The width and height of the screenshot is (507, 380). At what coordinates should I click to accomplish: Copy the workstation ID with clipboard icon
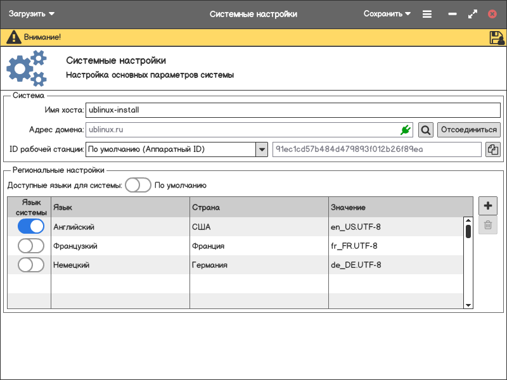492,149
